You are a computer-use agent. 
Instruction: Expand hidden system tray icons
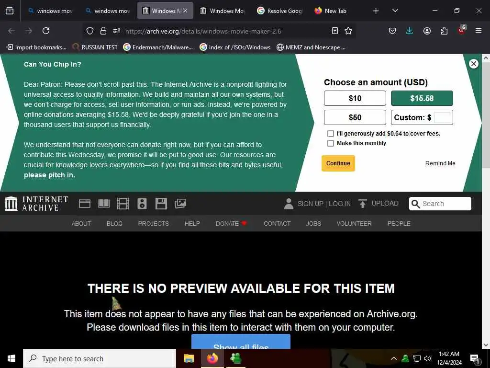click(x=394, y=358)
